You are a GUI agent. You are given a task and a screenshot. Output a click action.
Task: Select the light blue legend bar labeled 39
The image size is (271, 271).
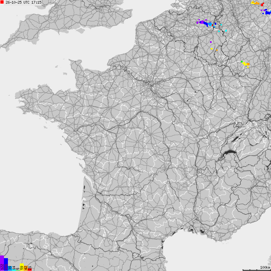tap(10, 268)
